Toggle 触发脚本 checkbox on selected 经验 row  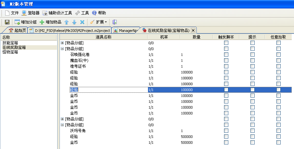[x=226, y=90]
